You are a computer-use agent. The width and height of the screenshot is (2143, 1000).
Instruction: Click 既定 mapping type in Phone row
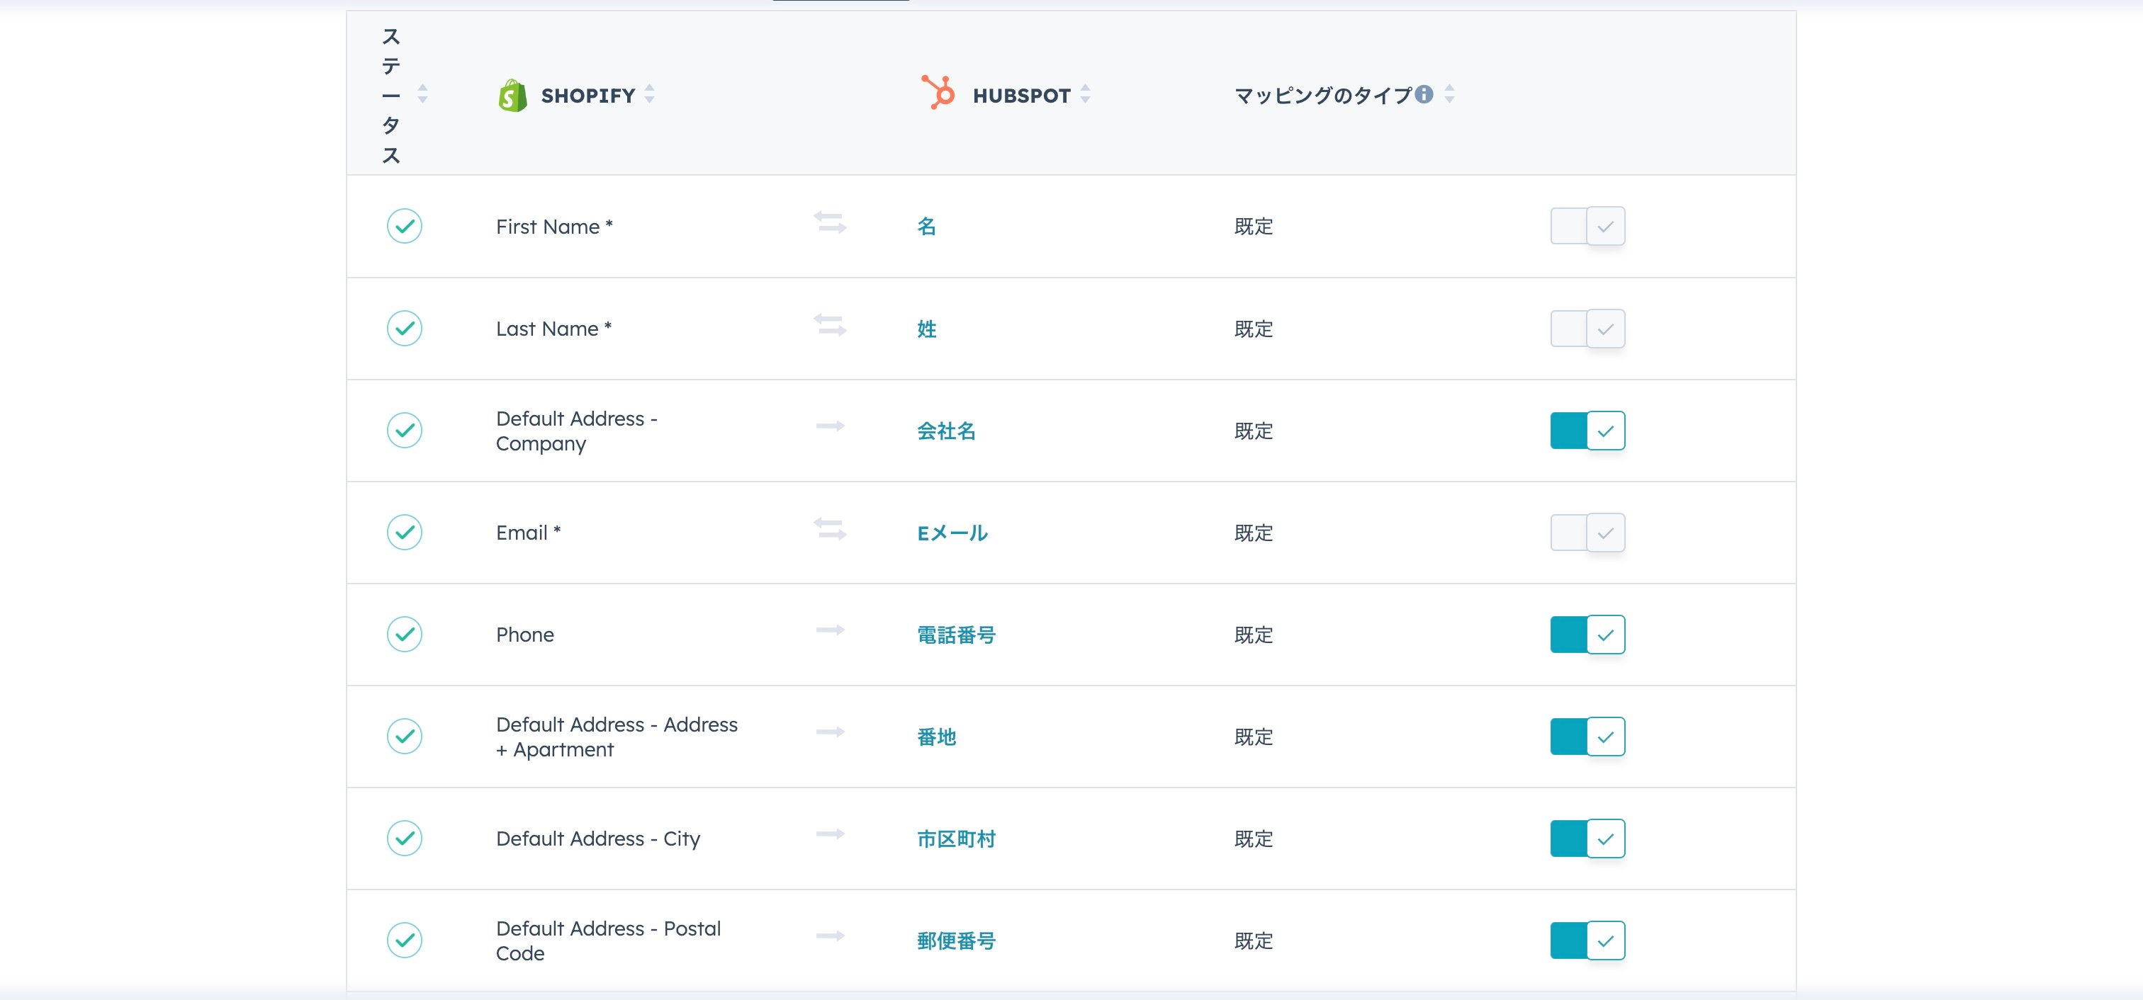(1254, 635)
